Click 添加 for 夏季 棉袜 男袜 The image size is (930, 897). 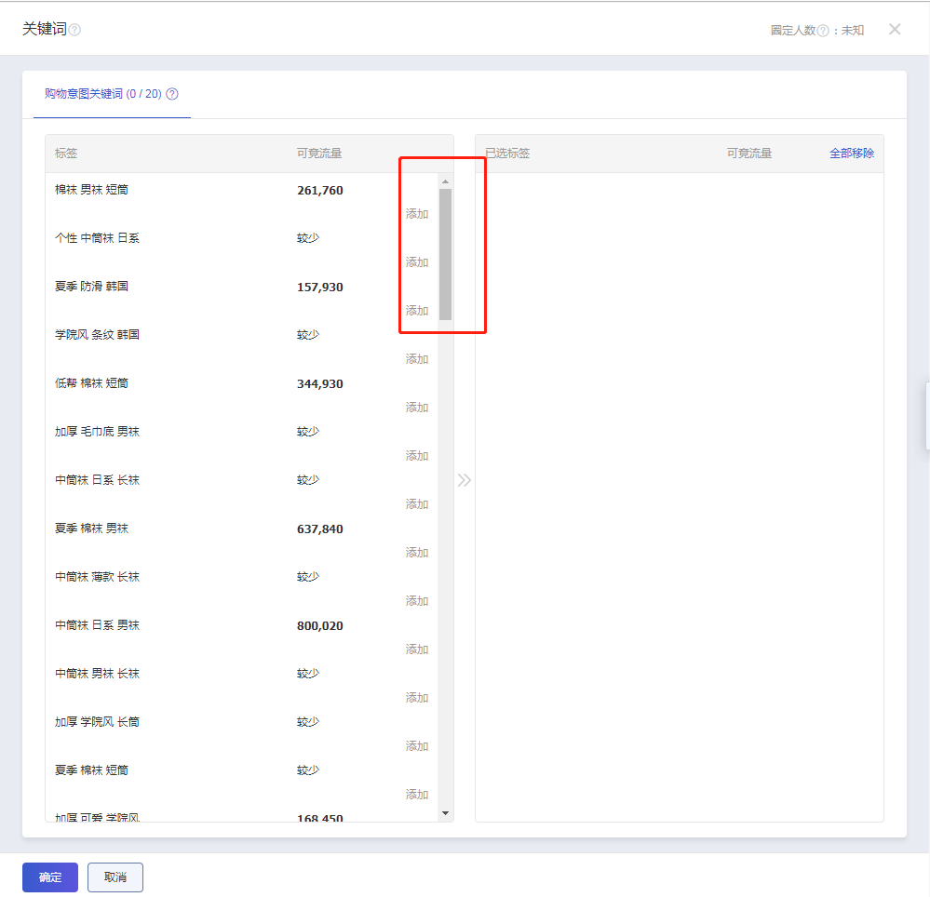click(416, 553)
